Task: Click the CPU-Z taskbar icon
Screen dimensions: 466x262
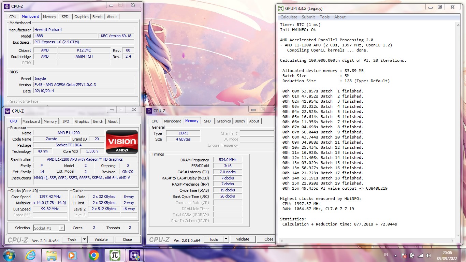Action: pos(135,255)
